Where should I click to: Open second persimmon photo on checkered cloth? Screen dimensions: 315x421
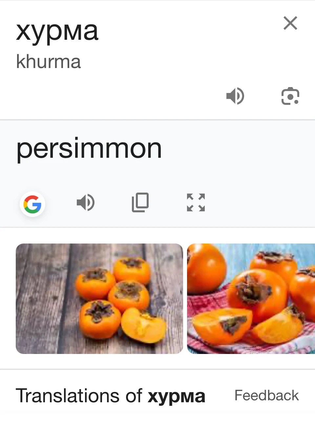click(251, 299)
